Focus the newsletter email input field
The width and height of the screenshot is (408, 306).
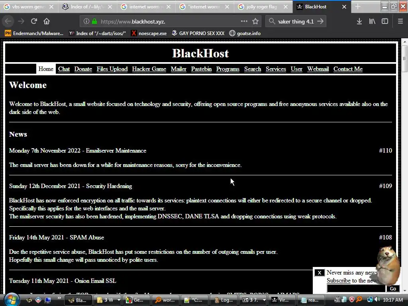(x=356, y=288)
